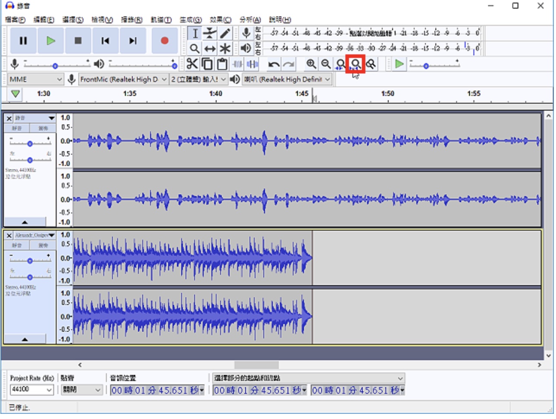
Task: Start recording with the red Record button
Action: tap(164, 41)
